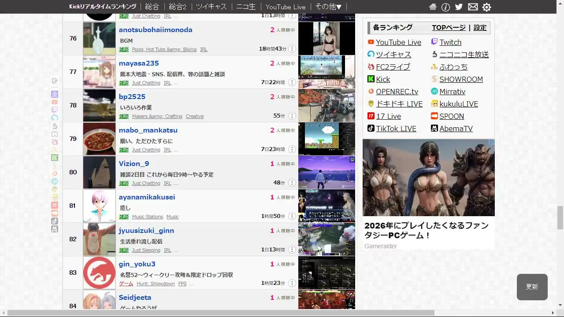Open Twitch ranking link in right panel
This screenshot has width=564, height=317.
(450, 42)
